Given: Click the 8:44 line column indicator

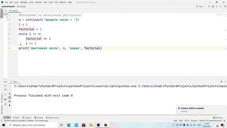Looking at the screenshot, I should coord(175,121).
